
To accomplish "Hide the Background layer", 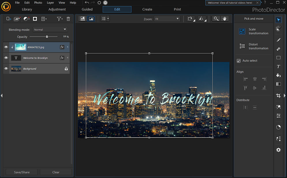I will click(x=6, y=69).
